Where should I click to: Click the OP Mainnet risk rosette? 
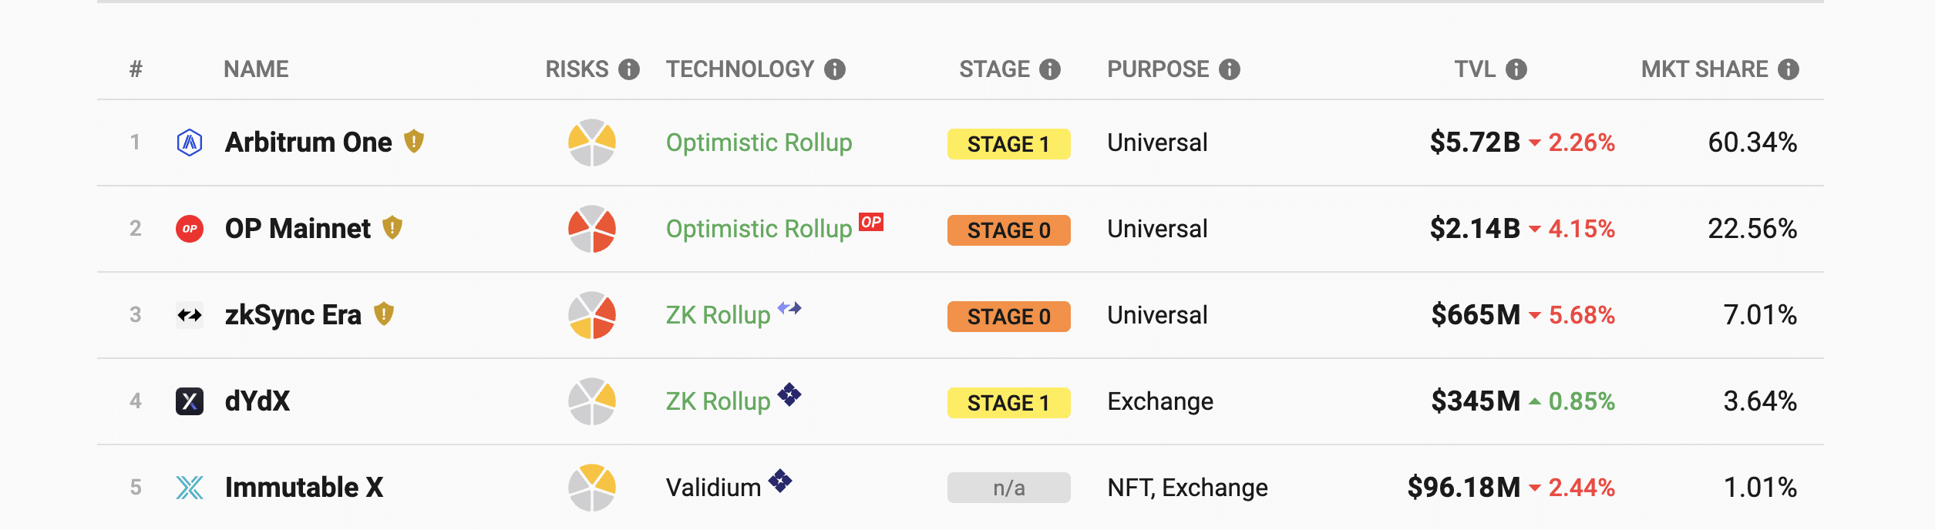click(592, 229)
